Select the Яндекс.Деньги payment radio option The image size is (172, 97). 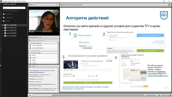(x=88, y=76)
